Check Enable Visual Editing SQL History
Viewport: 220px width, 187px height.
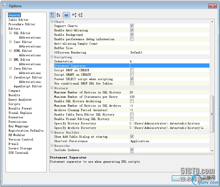(x=132, y=119)
